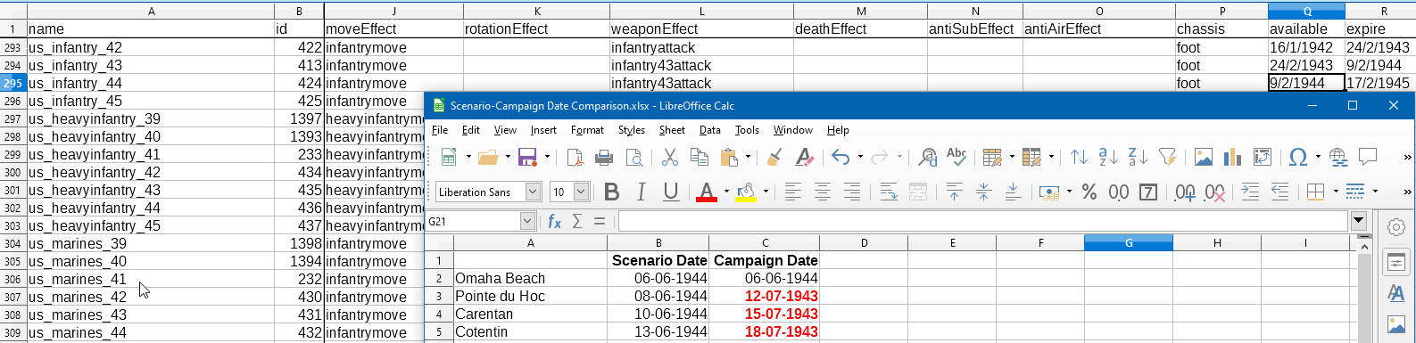Open the File menu
Image resolution: width=1416 pixels, height=343 pixels.
440,130
